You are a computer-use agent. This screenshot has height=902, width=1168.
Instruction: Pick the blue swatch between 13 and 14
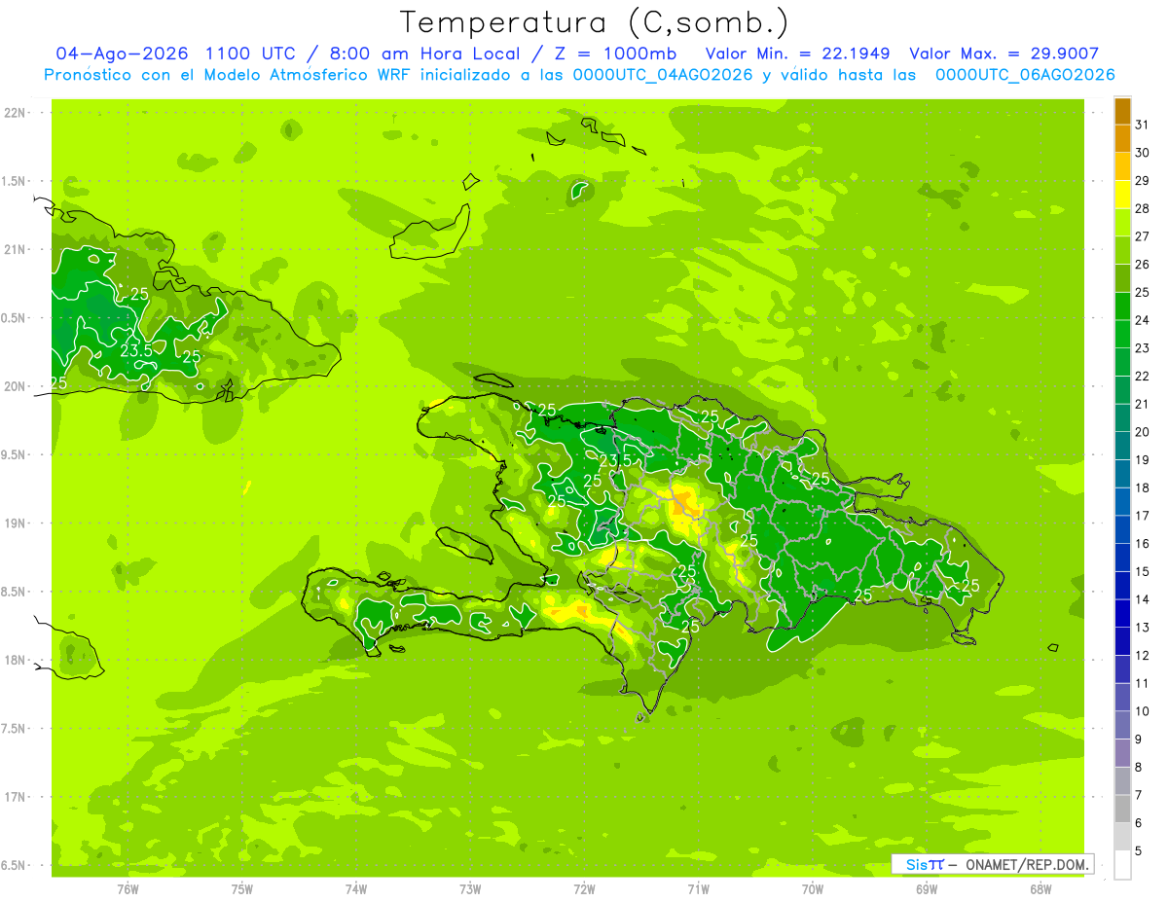[1122, 613]
